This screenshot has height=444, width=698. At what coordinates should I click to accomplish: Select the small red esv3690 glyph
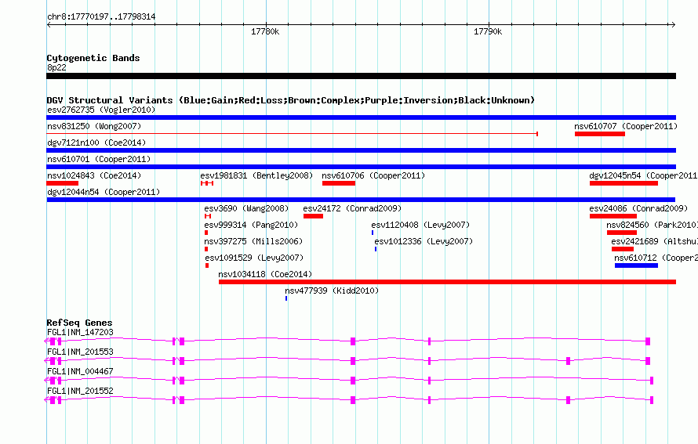point(208,216)
